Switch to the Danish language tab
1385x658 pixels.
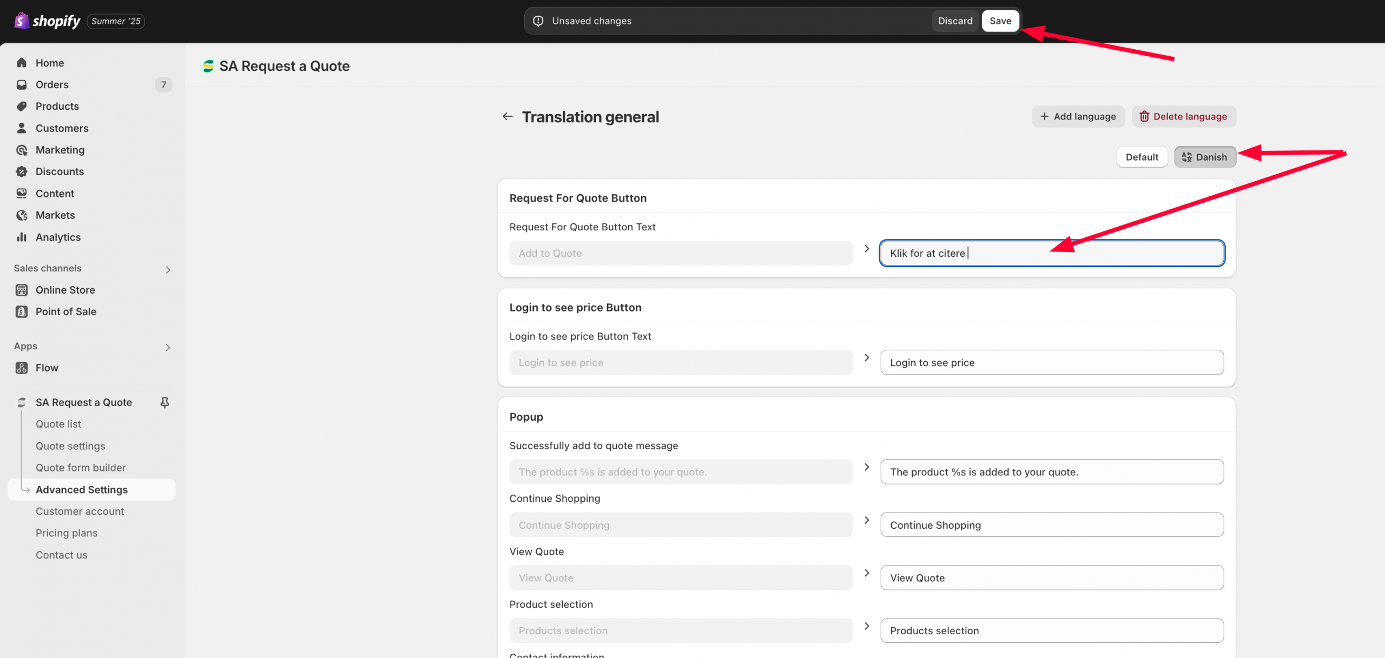pyautogui.click(x=1205, y=157)
